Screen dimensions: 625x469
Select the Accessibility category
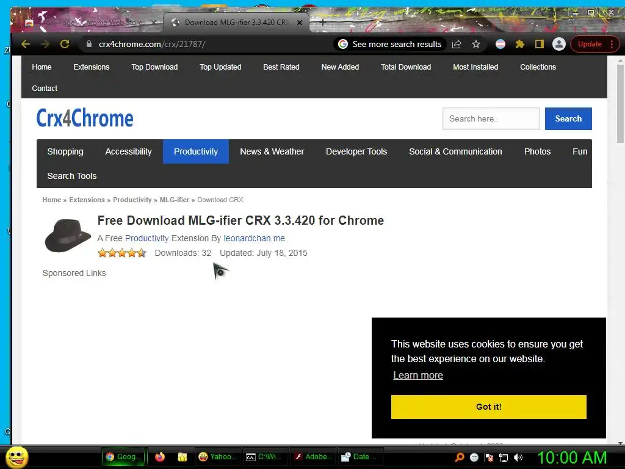128,151
